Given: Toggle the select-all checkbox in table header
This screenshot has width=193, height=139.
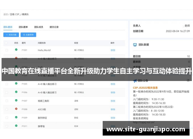Looking at the screenshot, I should 6,43.
